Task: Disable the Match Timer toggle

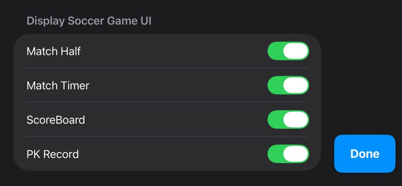Action: 288,85
